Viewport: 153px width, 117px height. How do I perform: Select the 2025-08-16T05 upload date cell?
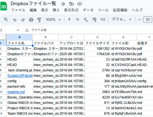[71, 54]
